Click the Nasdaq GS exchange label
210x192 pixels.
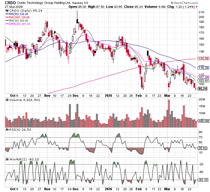point(80,3)
